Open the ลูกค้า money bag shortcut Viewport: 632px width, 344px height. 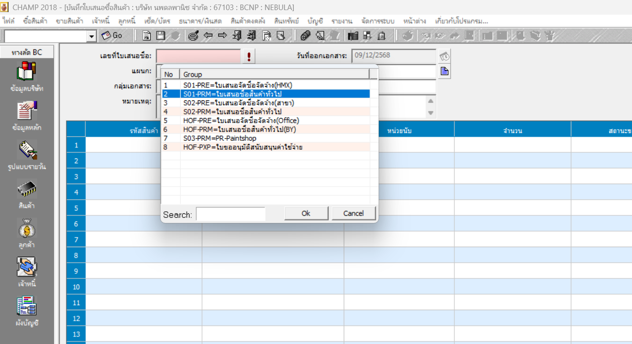click(x=27, y=233)
